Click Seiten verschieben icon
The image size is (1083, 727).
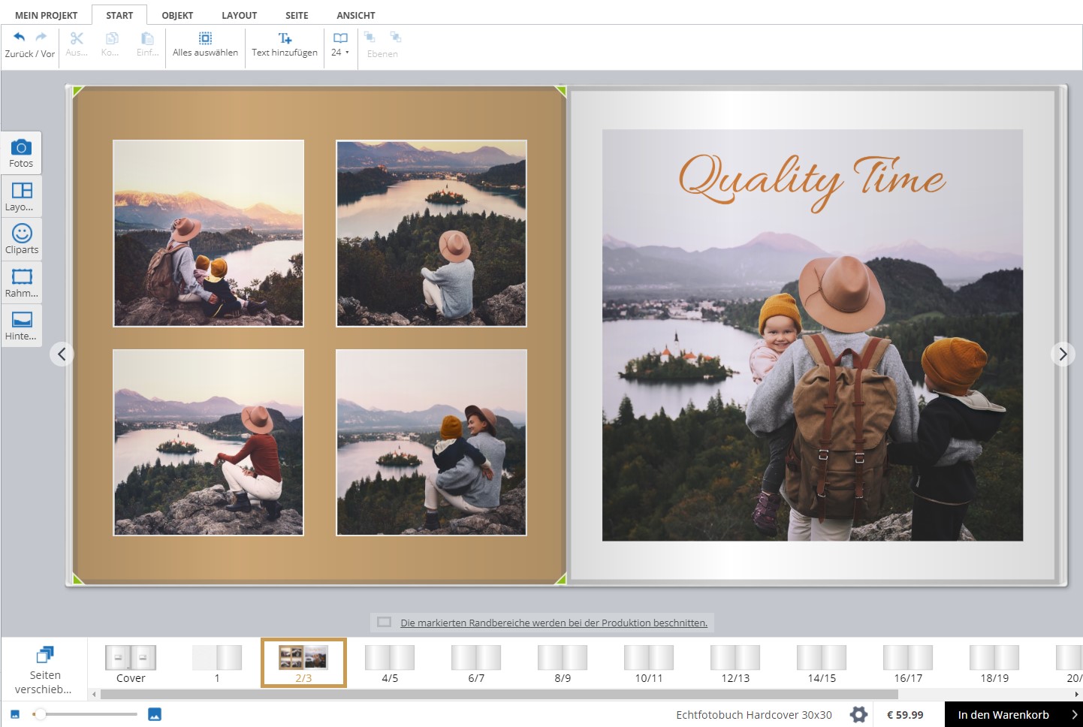tap(44, 655)
